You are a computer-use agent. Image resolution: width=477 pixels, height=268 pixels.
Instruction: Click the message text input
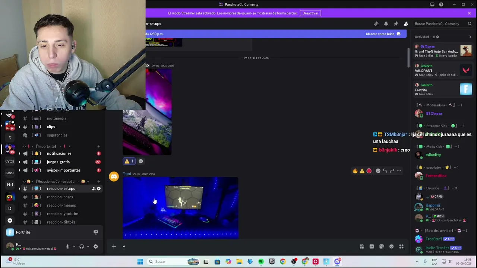pyautogui.click(x=238, y=246)
